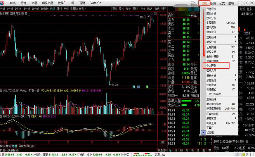255x157 pixels.
Task: Open the 公式 menu
Action: (222, 3)
